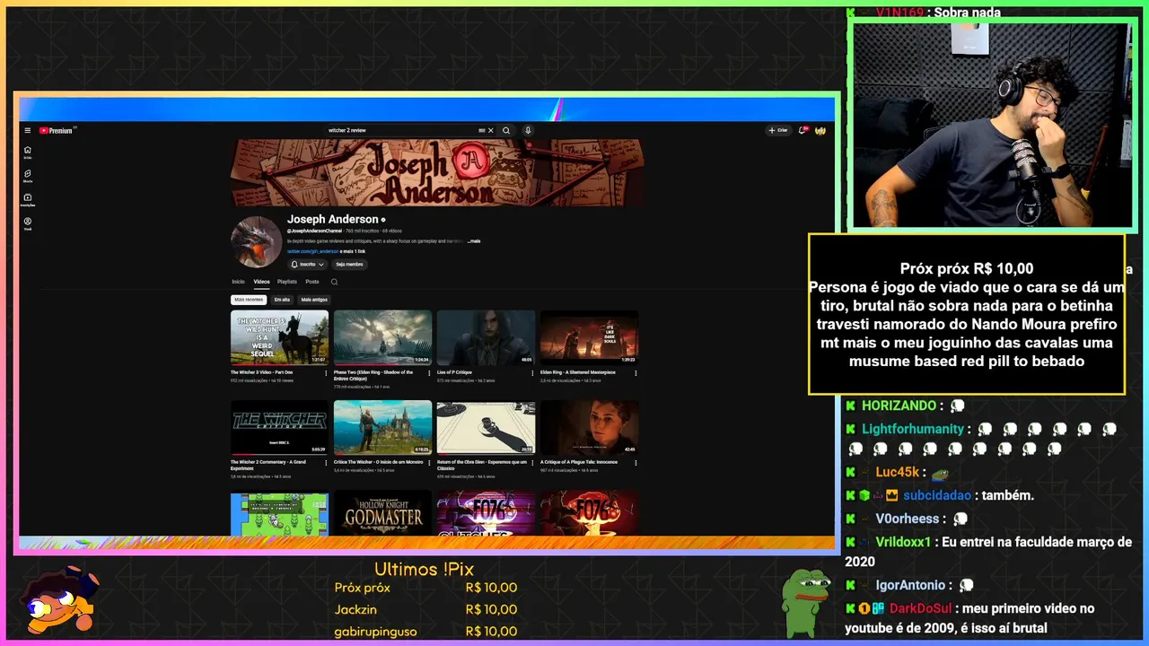
Task: Click the subcidadao username in chat
Action: click(937, 495)
